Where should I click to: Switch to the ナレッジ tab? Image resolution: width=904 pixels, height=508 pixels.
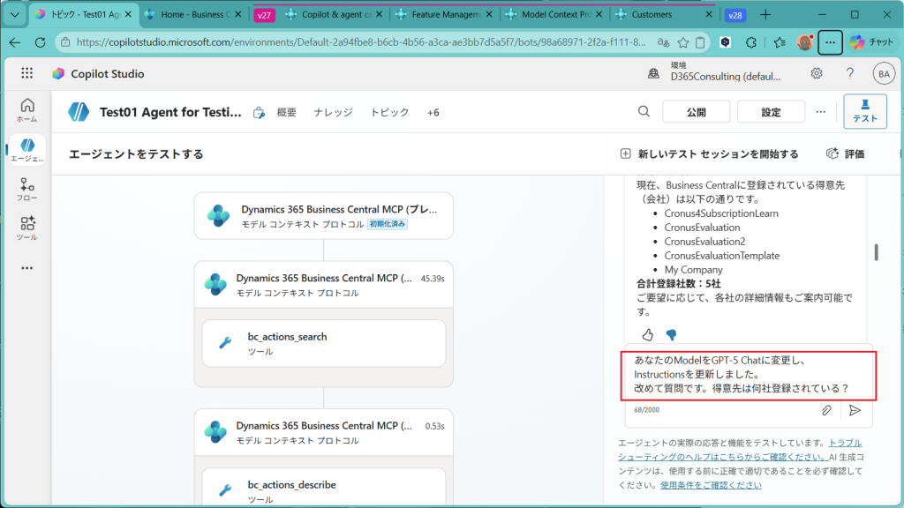click(333, 112)
